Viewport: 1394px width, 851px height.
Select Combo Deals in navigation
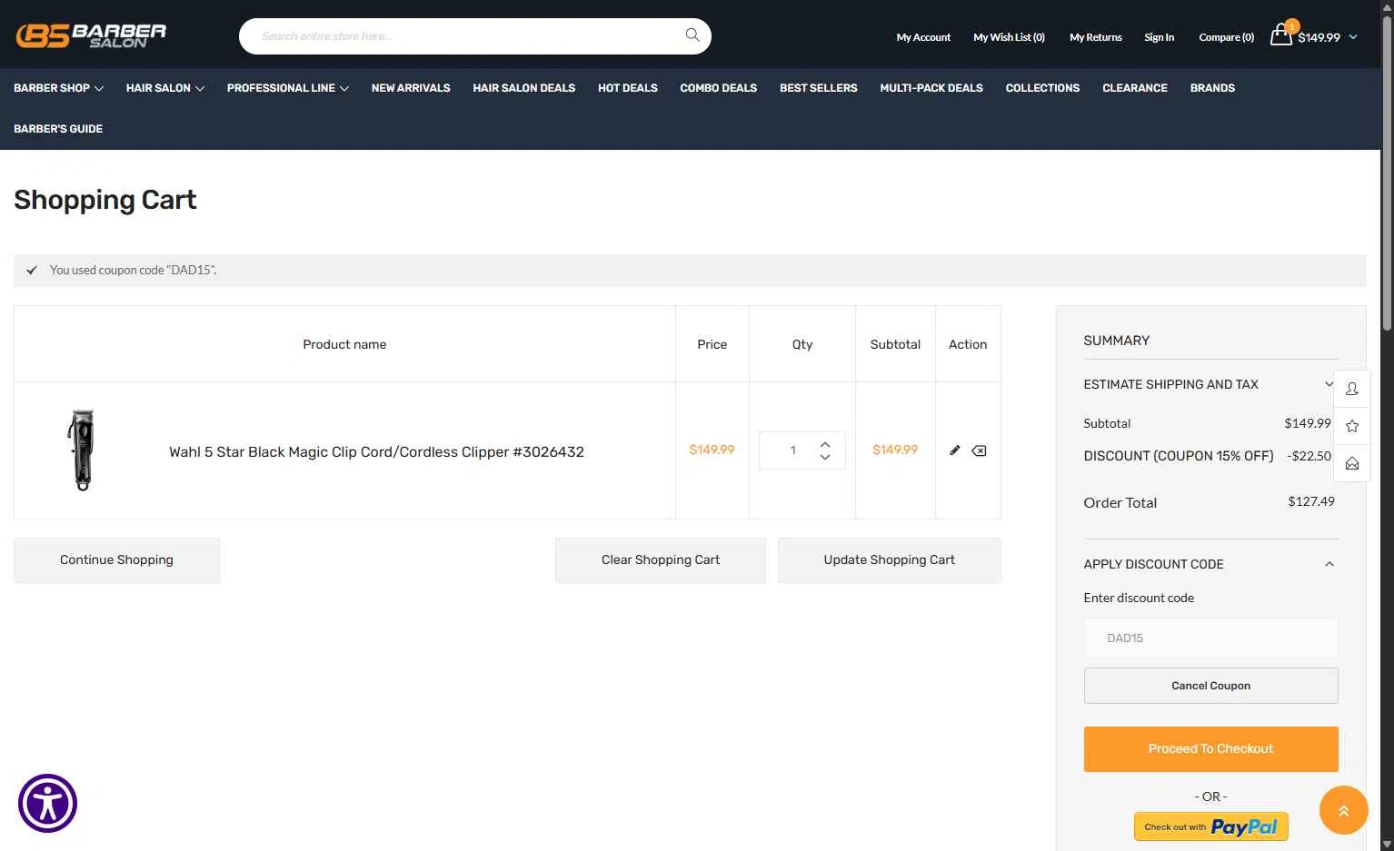719,88
